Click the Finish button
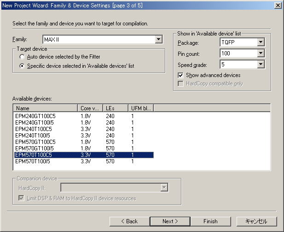 tap(210, 221)
